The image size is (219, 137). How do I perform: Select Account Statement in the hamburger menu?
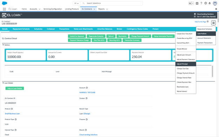206,38
